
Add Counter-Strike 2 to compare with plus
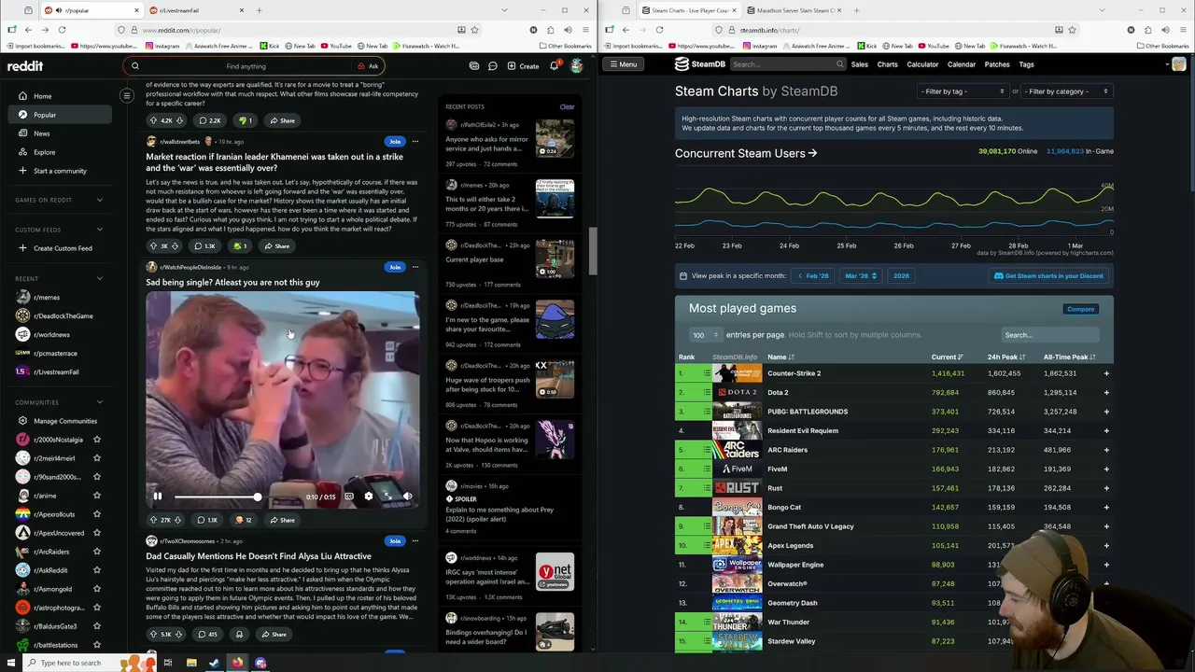[x=1106, y=373]
